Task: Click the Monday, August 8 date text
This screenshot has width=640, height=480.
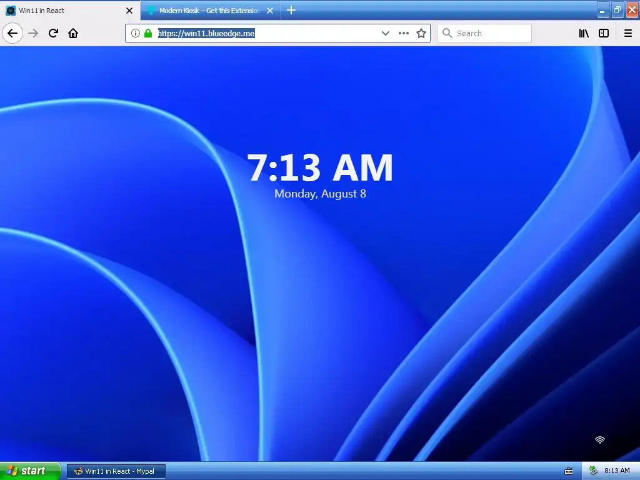Action: click(x=320, y=194)
